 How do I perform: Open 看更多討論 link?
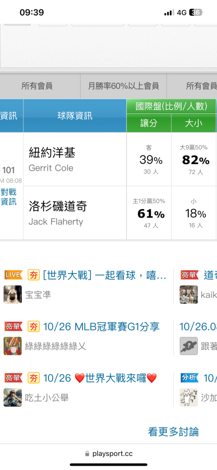(x=173, y=431)
